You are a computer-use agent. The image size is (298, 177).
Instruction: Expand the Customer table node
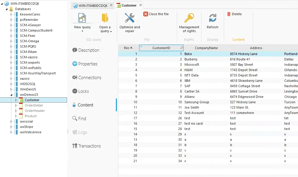(x=16, y=100)
